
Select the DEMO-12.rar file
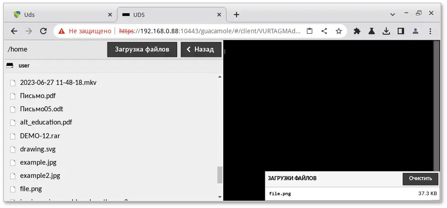[x=40, y=136]
